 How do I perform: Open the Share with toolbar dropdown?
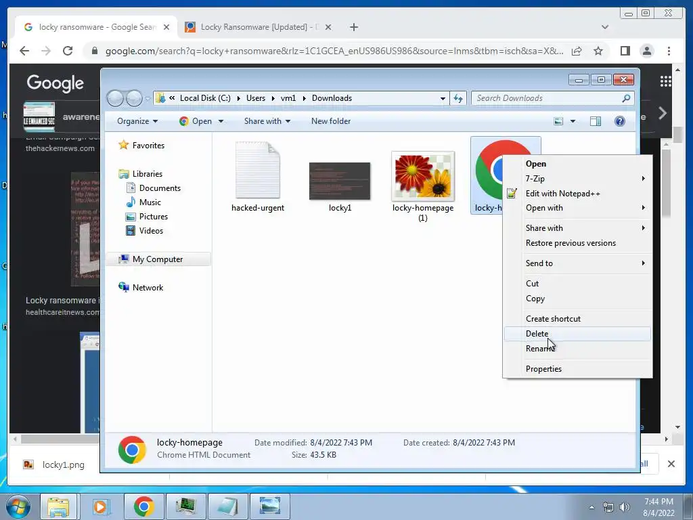pos(267,121)
